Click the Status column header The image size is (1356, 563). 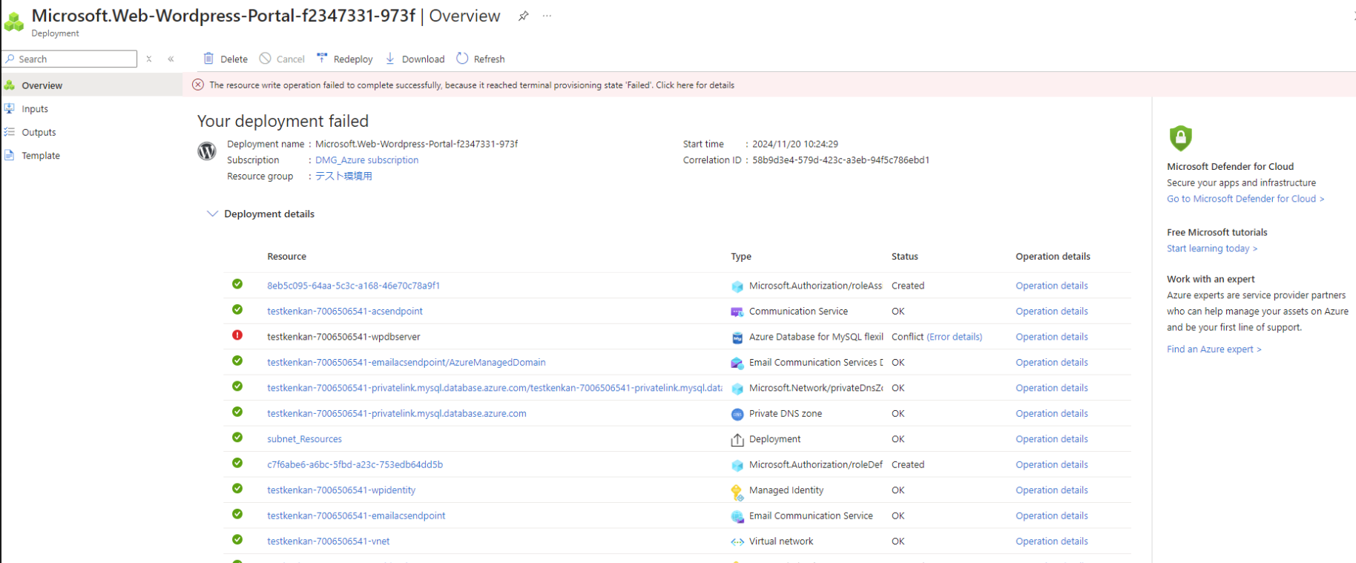904,257
